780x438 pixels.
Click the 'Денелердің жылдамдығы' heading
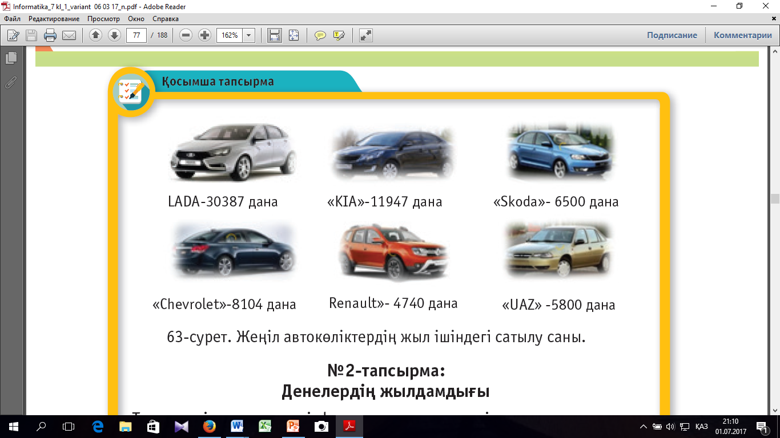[385, 392]
